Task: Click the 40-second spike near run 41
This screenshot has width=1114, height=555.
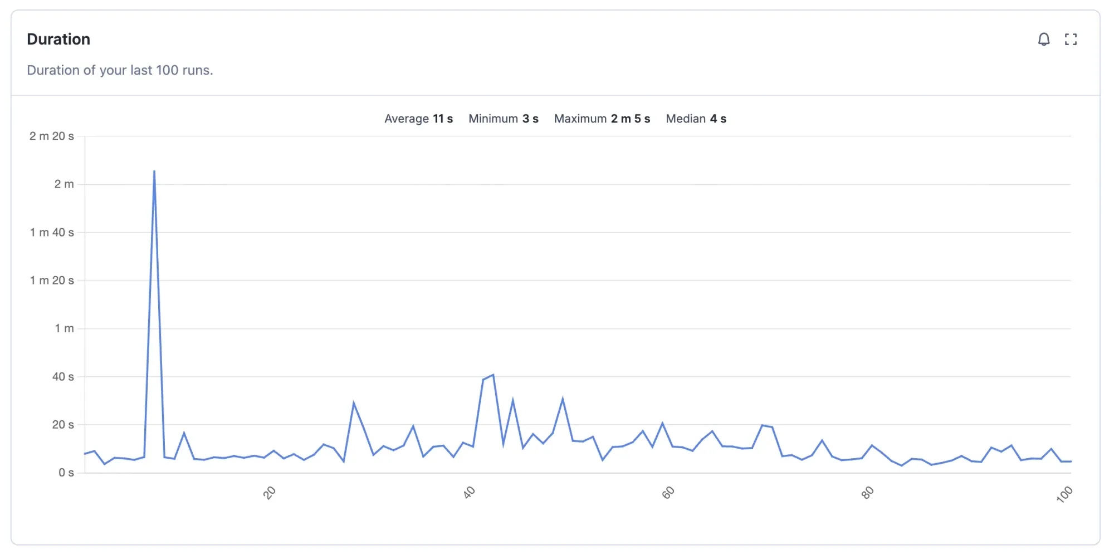Action: [x=492, y=375]
